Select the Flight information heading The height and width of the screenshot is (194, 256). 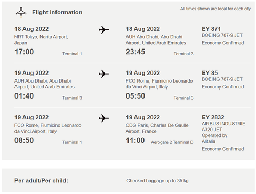tap(57, 12)
